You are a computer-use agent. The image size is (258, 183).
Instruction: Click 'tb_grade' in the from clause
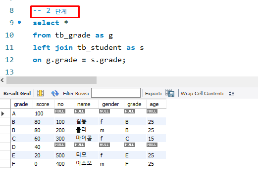coord(73,36)
